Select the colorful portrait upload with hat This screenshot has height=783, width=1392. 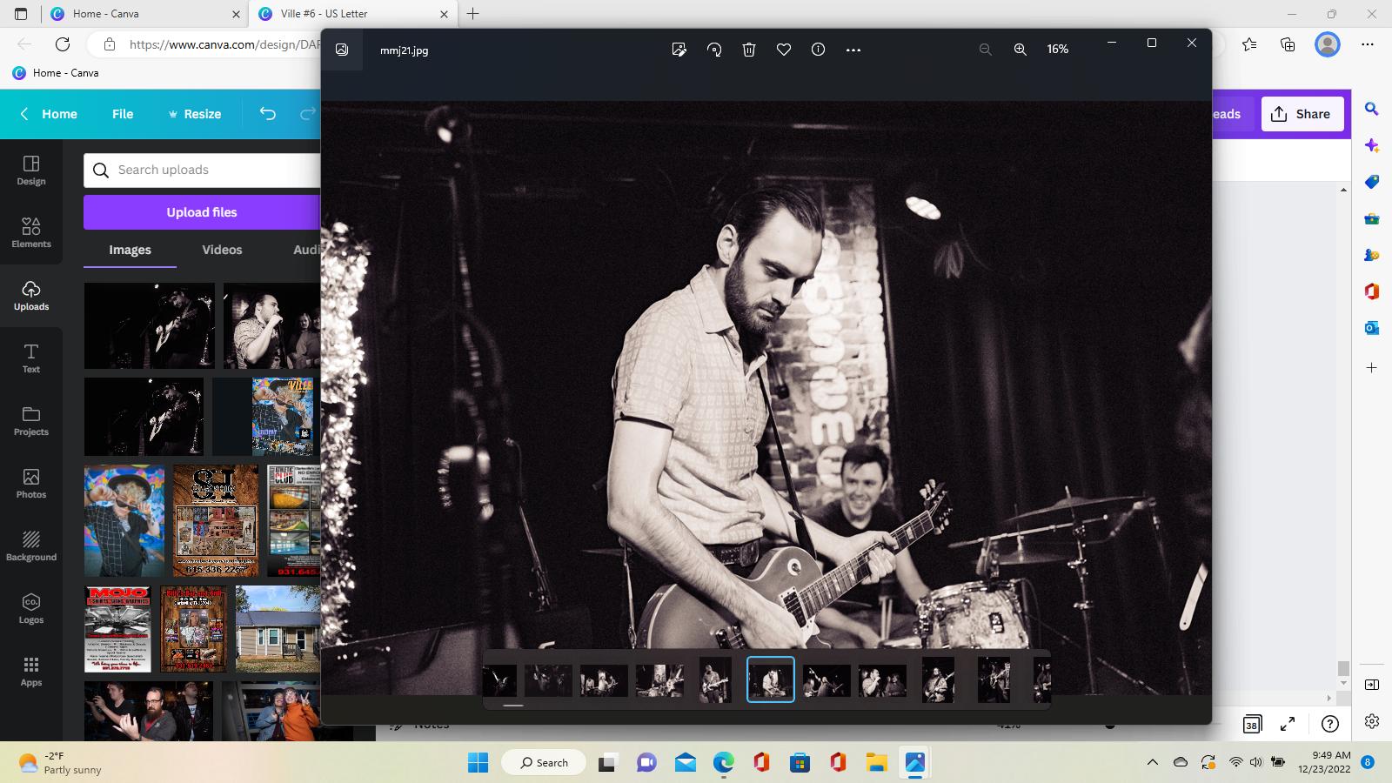[124, 520]
